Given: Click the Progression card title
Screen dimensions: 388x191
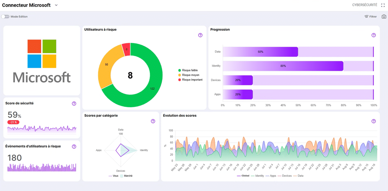Looking at the screenshot, I should [x=220, y=30].
